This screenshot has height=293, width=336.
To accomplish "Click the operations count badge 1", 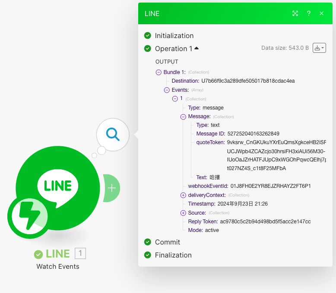I will (80, 253).
